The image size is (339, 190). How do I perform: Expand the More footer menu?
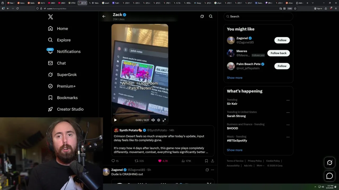point(260,165)
